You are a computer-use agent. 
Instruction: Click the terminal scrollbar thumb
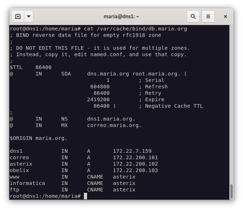(231, 191)
